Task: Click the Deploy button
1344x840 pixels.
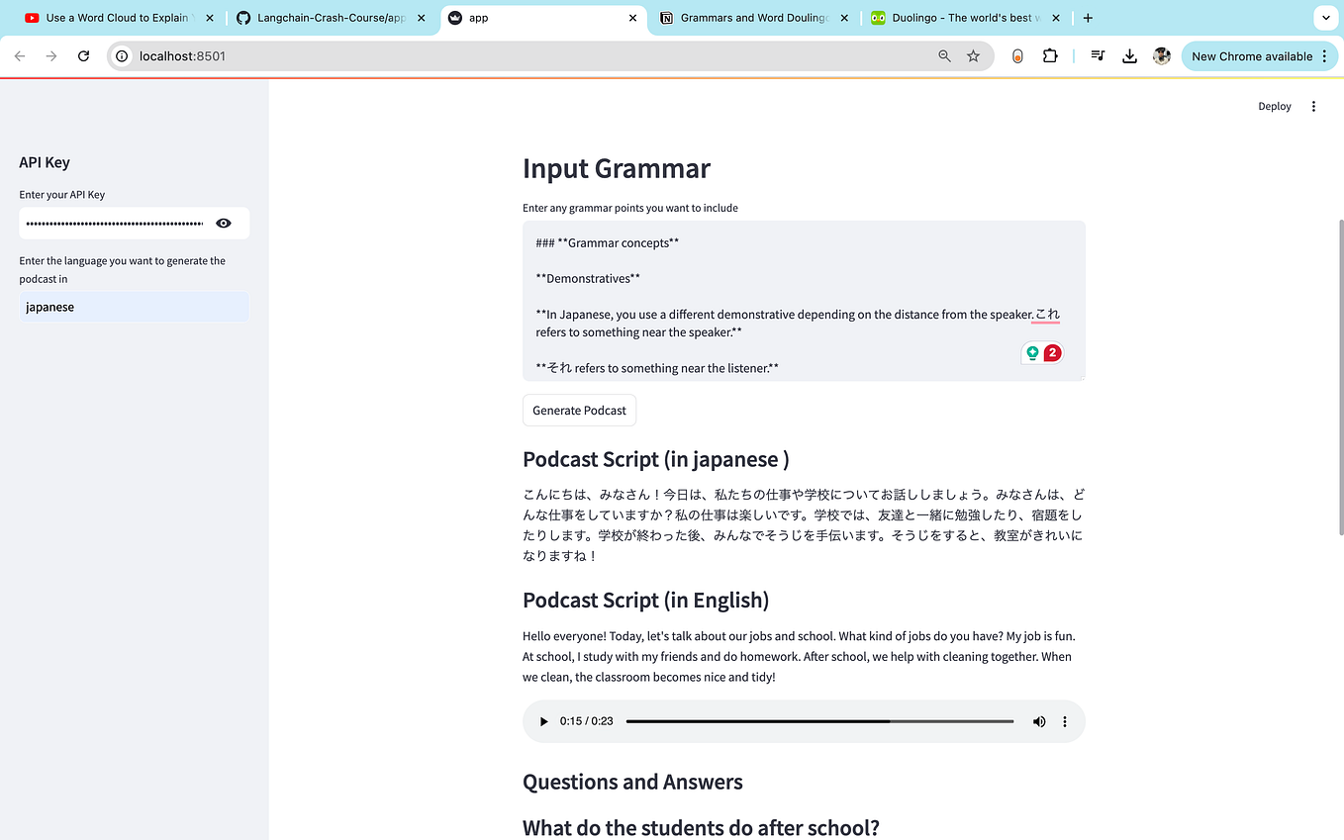Action: [x=1274, y=106]
